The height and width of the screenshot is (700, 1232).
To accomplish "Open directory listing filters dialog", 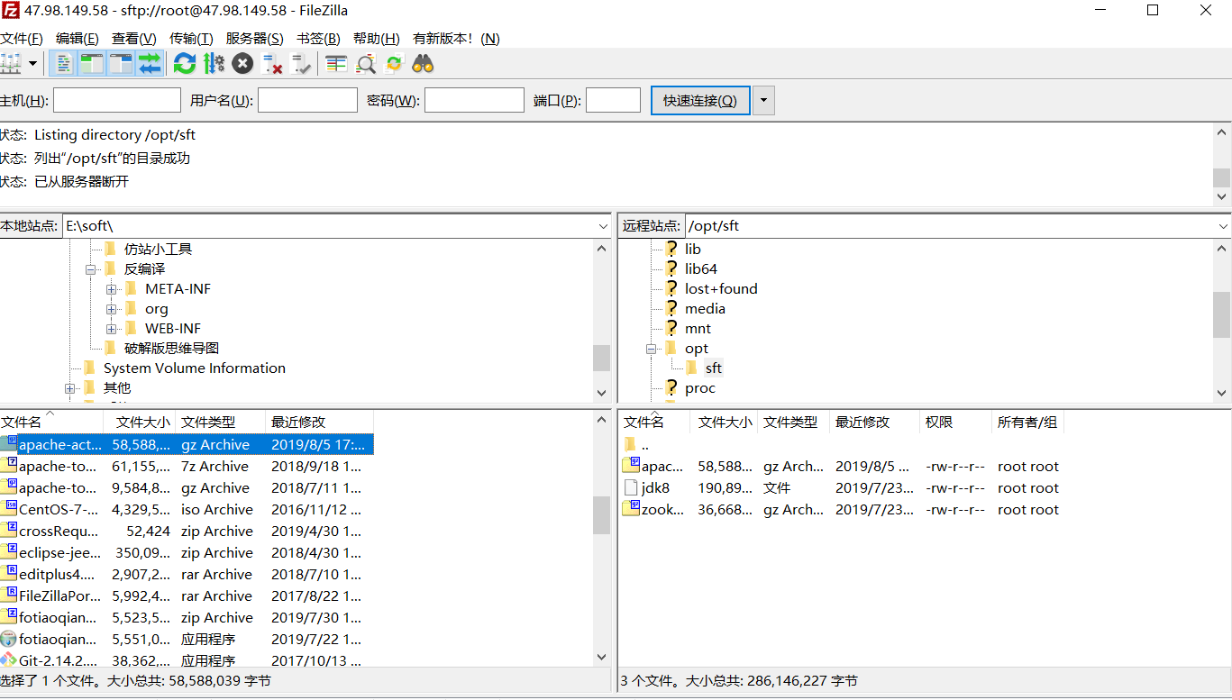I will coord(336,64).
